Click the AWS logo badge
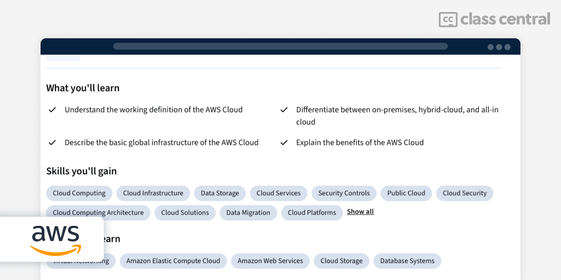Screen dimensions: 561x280 tap(52, 240)
